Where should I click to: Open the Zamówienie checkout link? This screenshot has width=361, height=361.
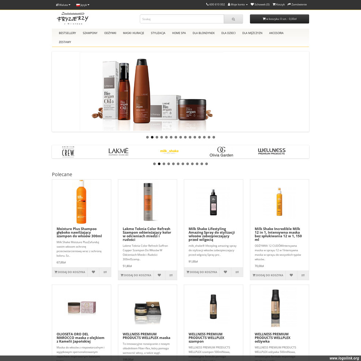(297, 4)
